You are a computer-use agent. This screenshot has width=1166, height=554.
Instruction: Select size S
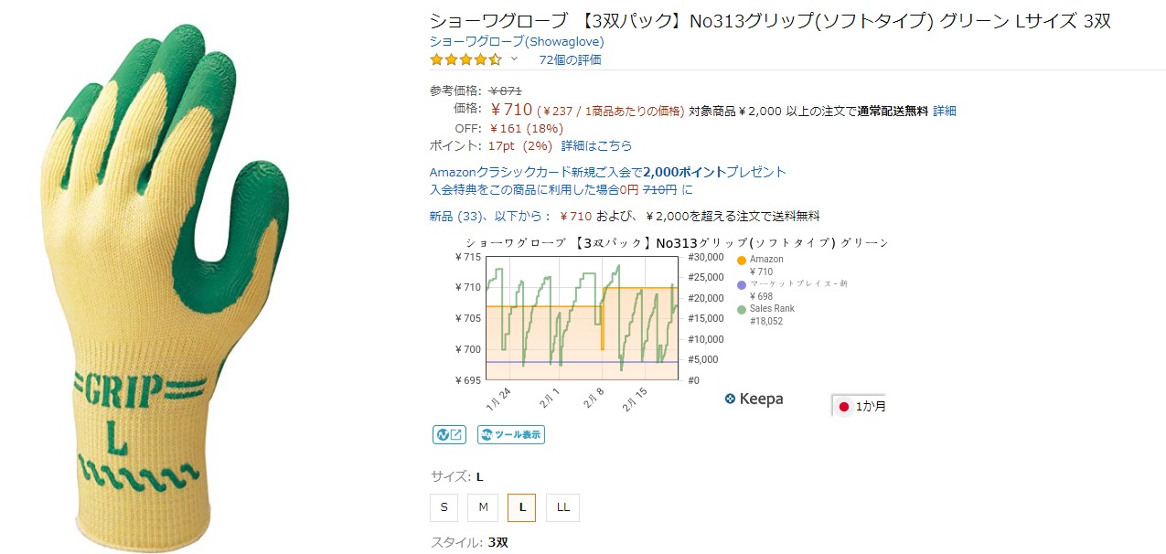pos(444,506)
